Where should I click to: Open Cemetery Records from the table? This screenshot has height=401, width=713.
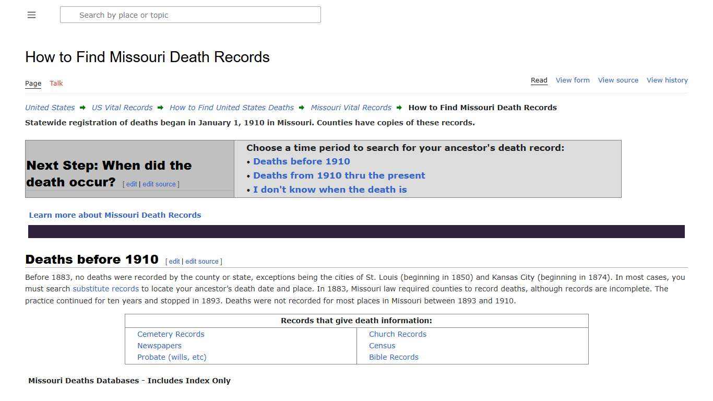(x=171, y=334)
